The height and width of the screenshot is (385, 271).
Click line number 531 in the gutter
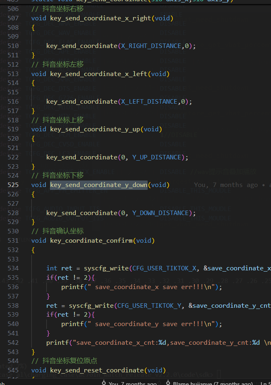[13, 241]
